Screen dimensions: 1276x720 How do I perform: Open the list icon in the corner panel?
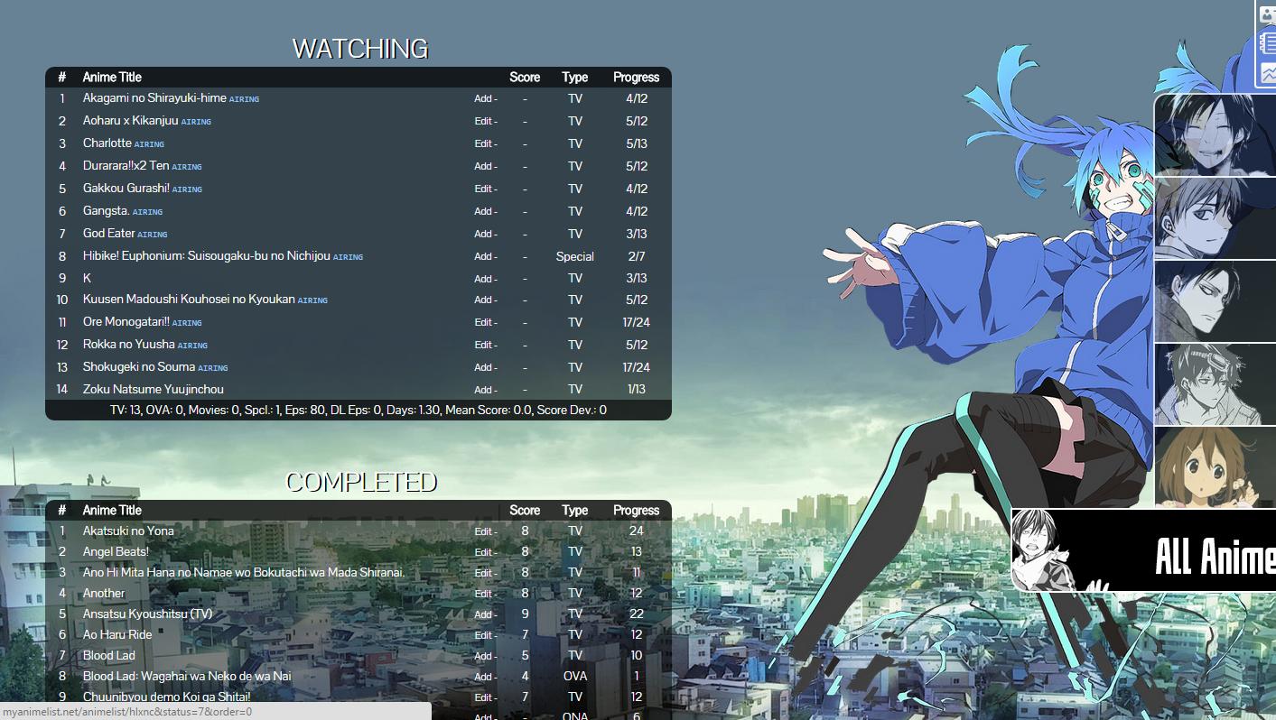tap(1268, 42)
